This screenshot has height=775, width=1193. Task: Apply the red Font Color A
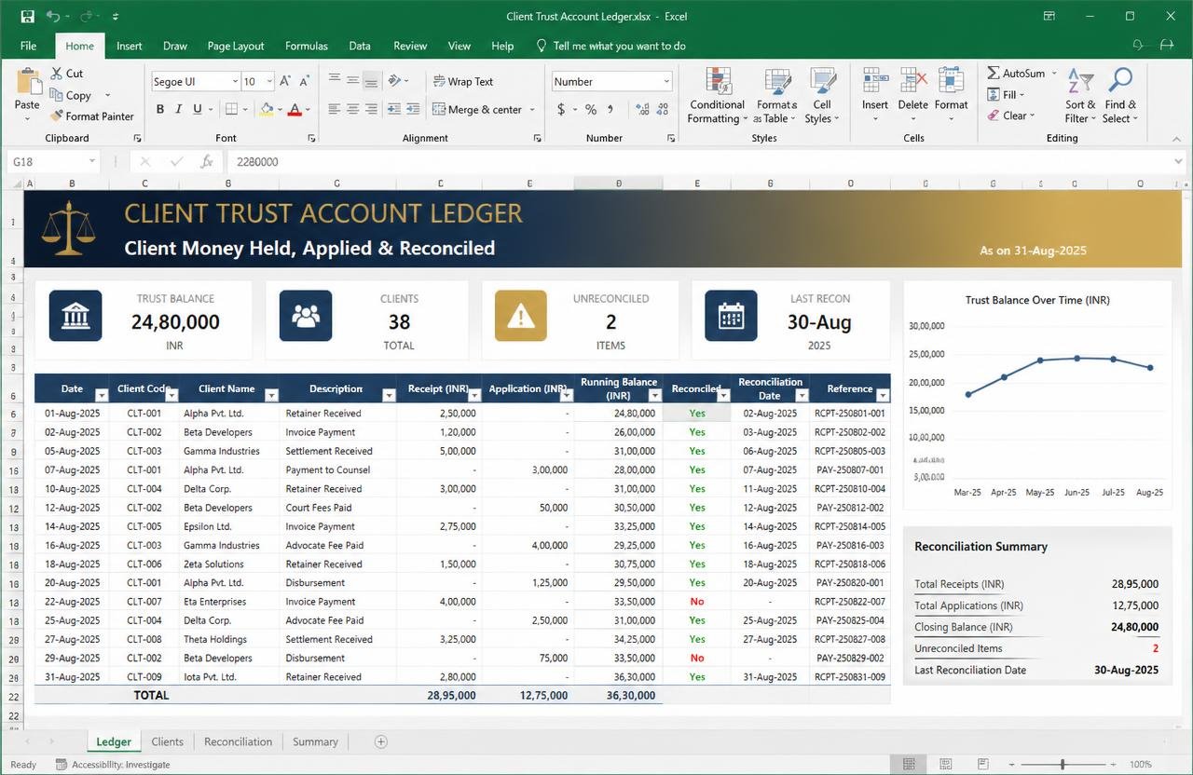tap(295, 109)
